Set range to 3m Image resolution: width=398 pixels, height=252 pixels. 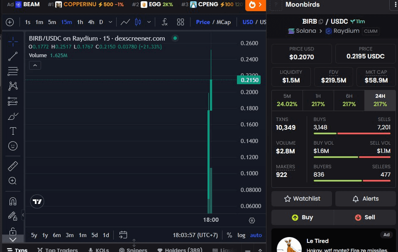[70, 235]
